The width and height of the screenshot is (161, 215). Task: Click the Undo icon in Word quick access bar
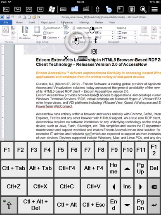tap(13, 17)
